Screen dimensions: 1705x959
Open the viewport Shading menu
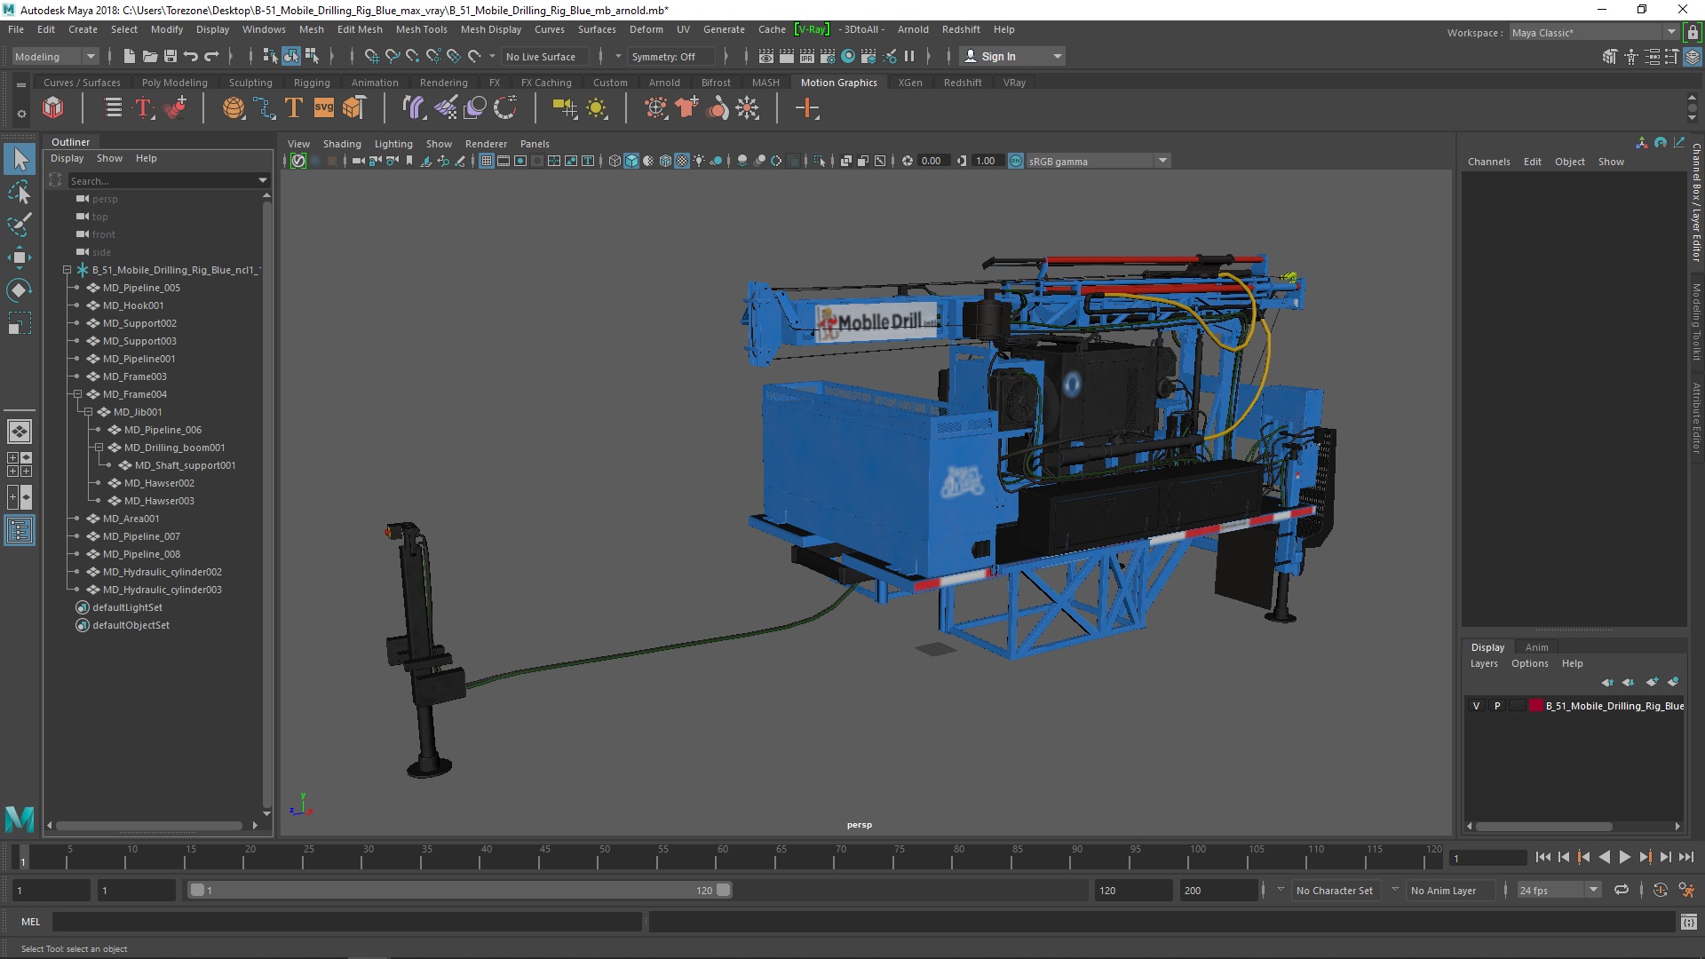click(x=342, y=144)
